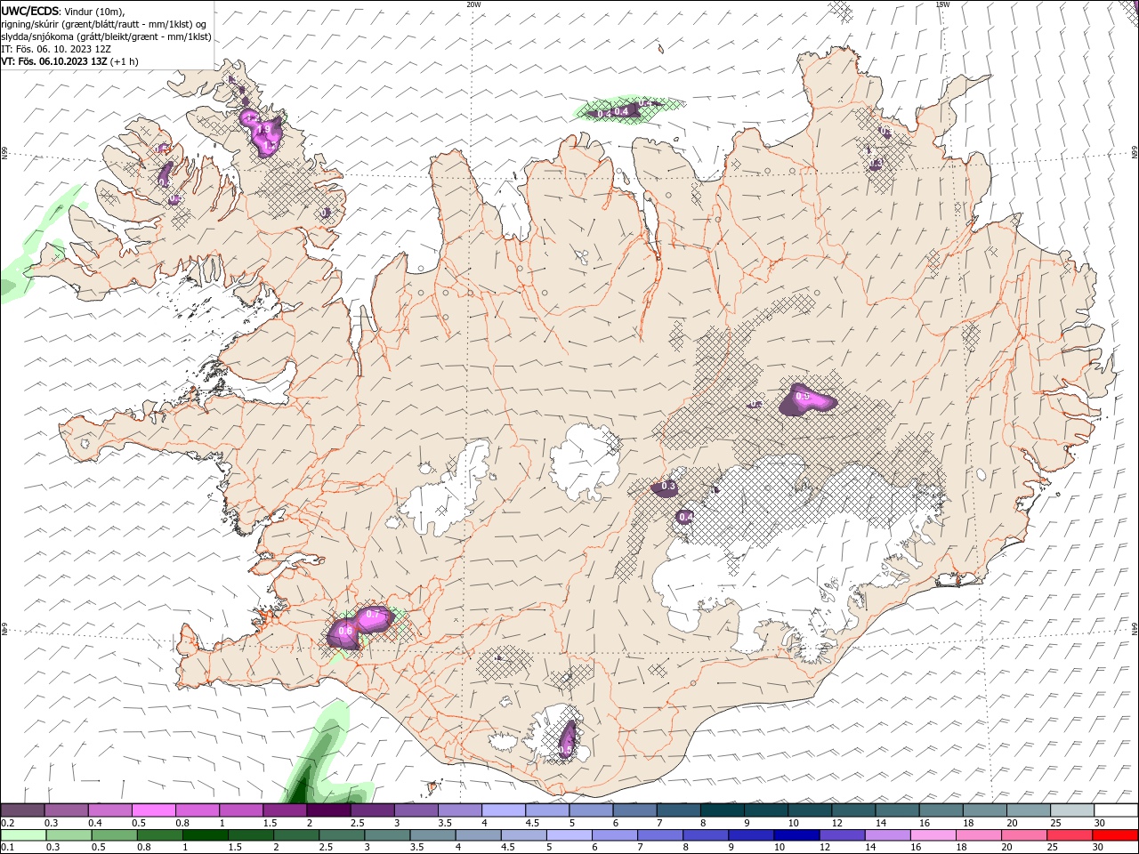Click the 20W longitude label

point(473,4)
